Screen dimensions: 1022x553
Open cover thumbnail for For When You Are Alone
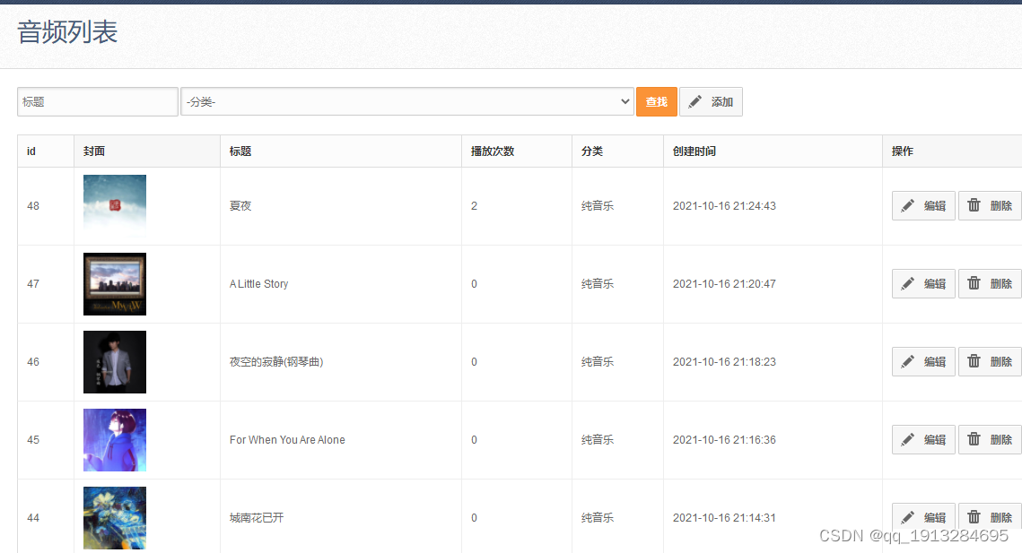[115, 440]
